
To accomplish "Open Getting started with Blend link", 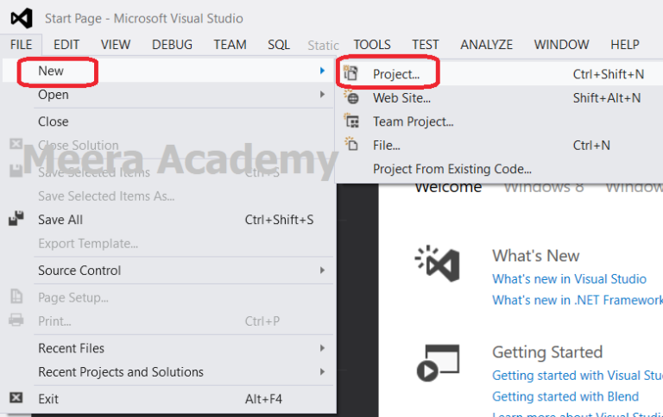I will (x=565, y=396).
